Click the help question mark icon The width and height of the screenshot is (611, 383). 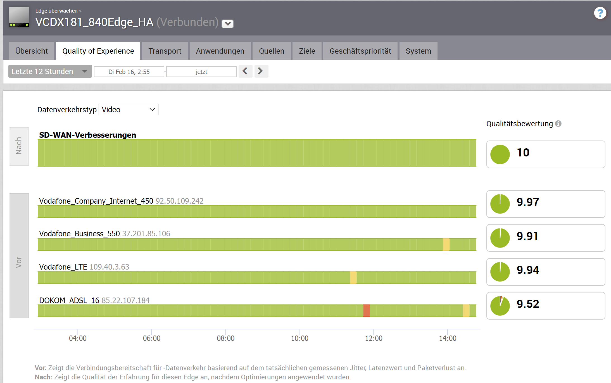(600, 13)
